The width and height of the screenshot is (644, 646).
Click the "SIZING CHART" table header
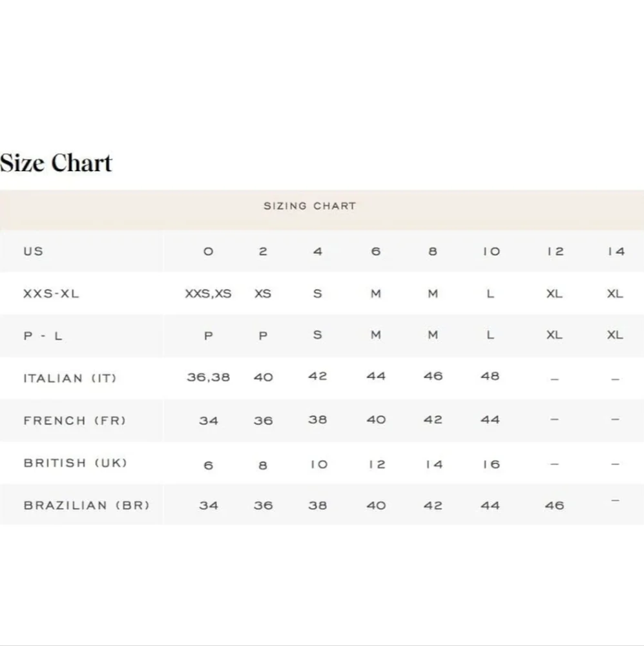310,206
